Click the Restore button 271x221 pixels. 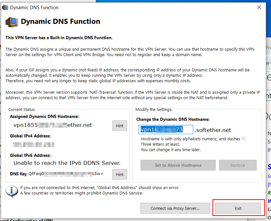238,165
